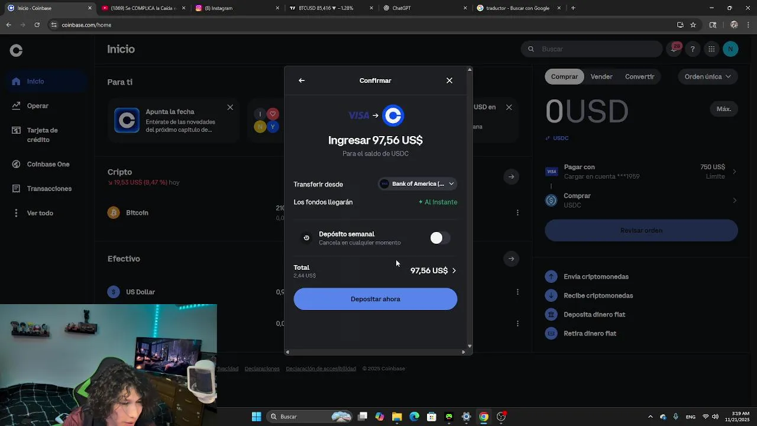This screenshot has width=757, height=426.
Task: Open the apps grid icon
Action: [x=711, y=49]
